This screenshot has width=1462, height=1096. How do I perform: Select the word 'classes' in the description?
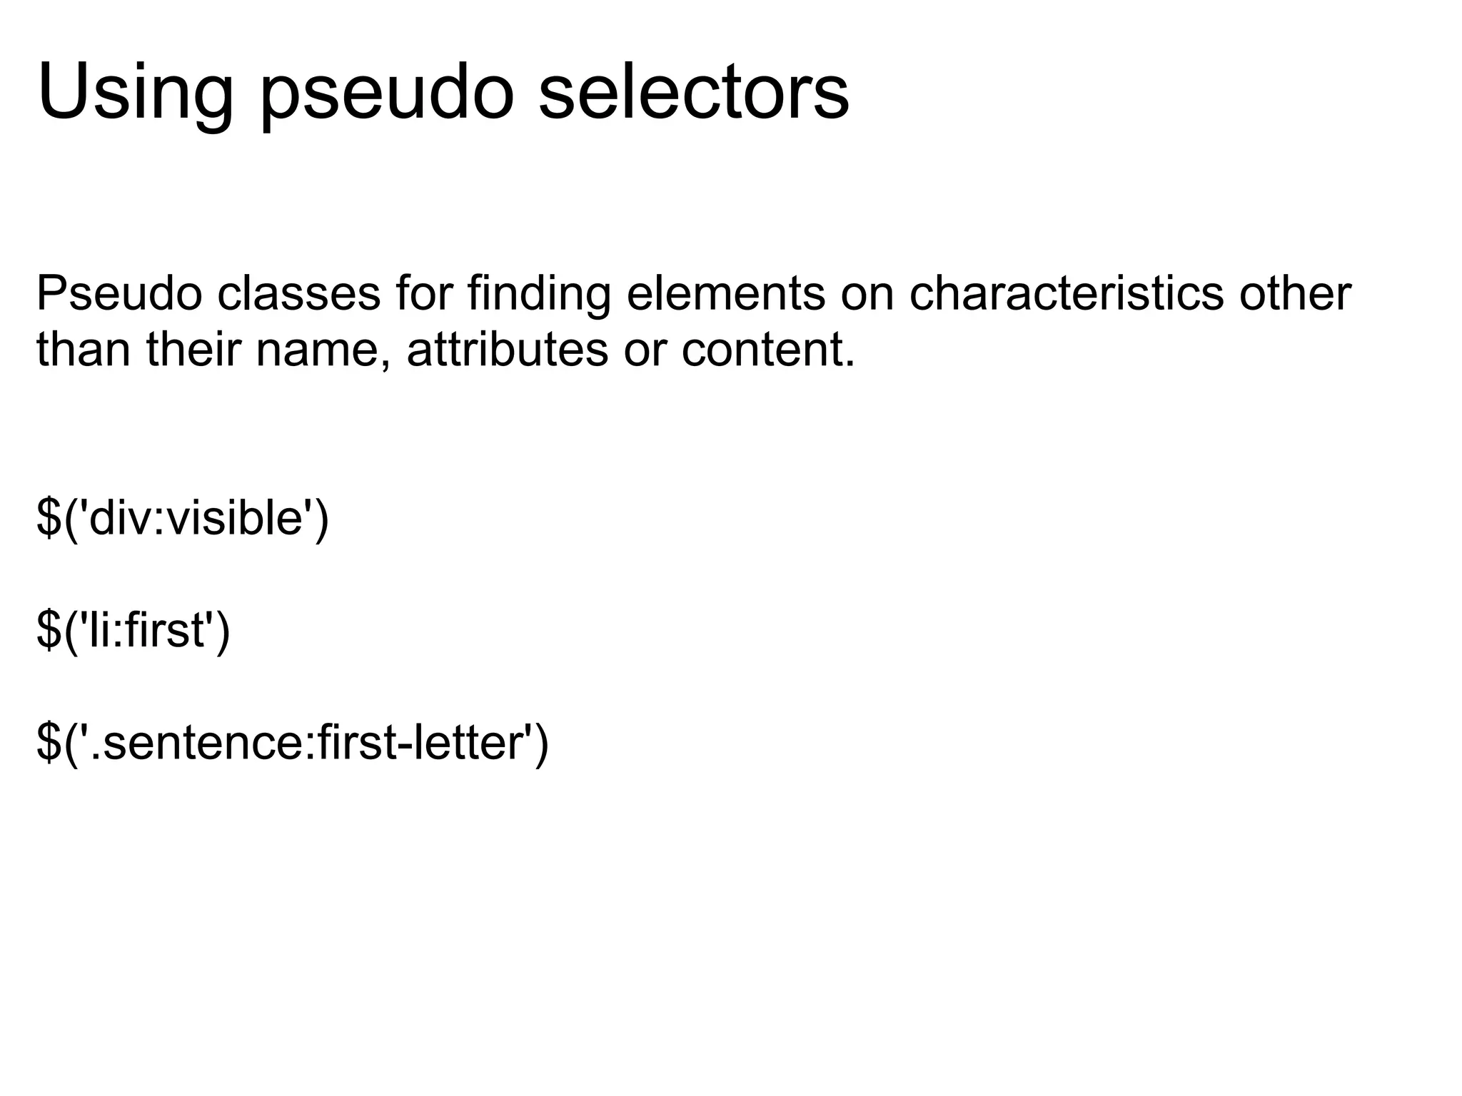[299, 294]
